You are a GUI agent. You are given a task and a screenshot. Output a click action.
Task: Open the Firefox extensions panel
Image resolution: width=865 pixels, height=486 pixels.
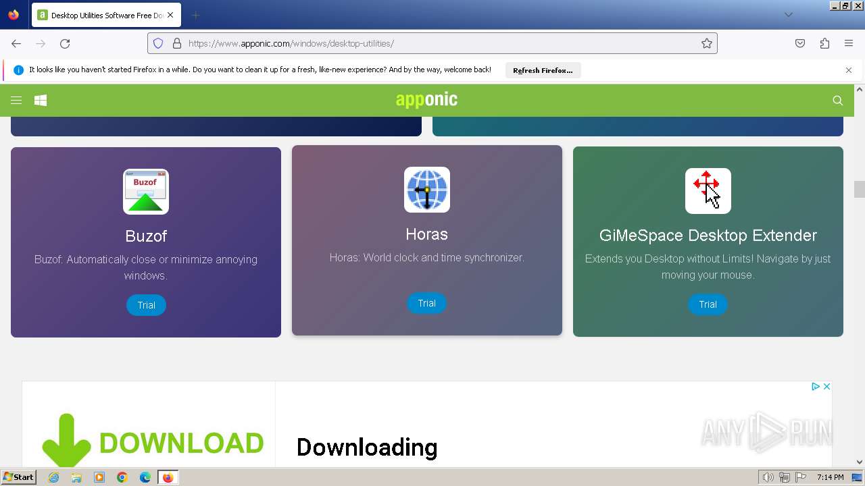click(824, 43)
